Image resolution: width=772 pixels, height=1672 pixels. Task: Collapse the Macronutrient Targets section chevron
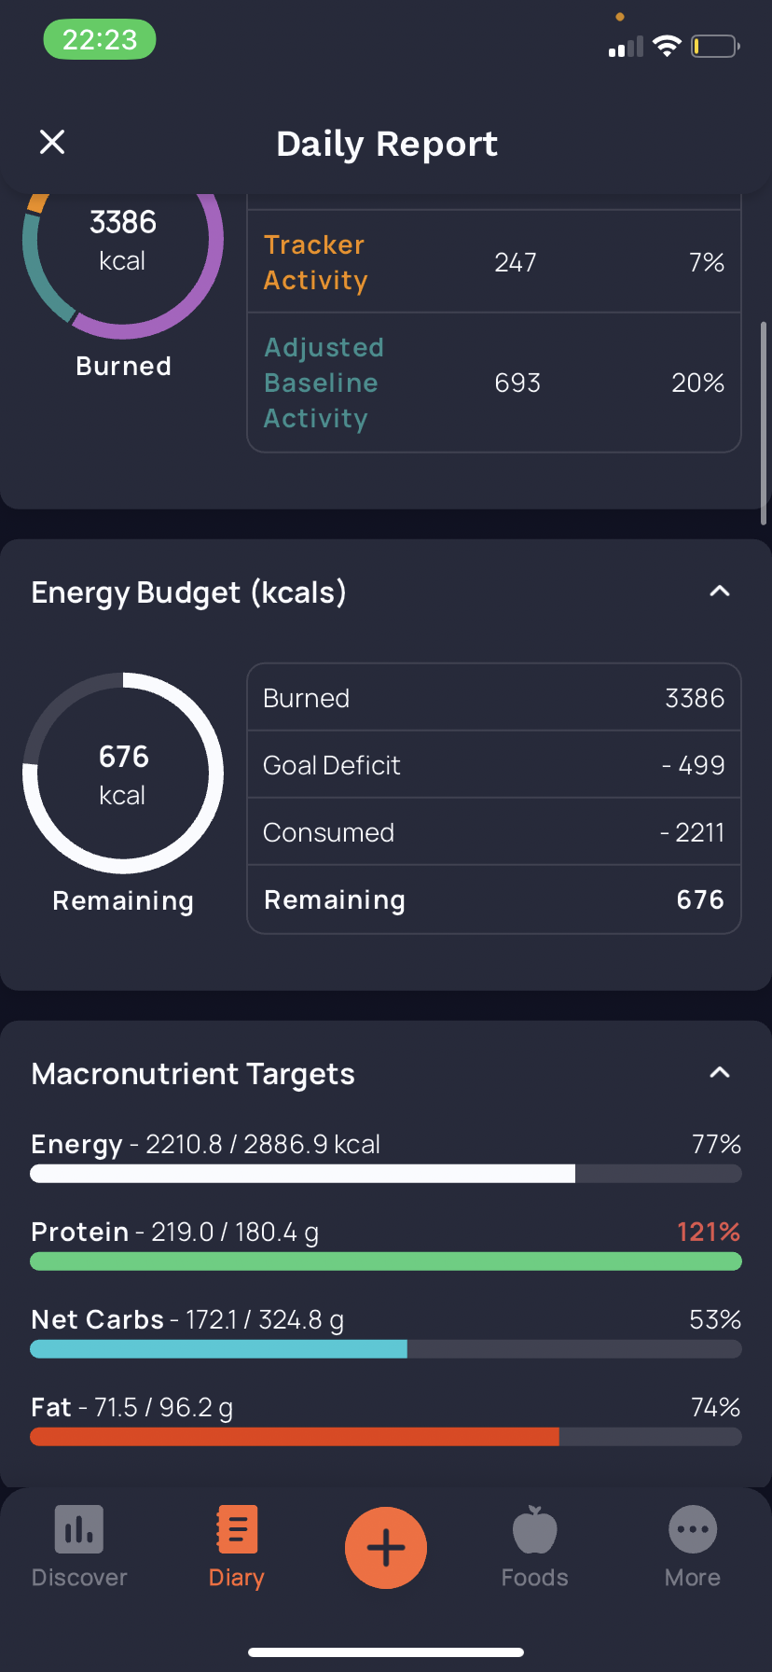(719, 1073)
